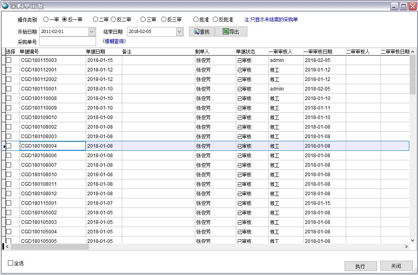The height and width of the screenshot is (275, 418).
Task: Click the 导出 Excel export button
Action: 231,32
